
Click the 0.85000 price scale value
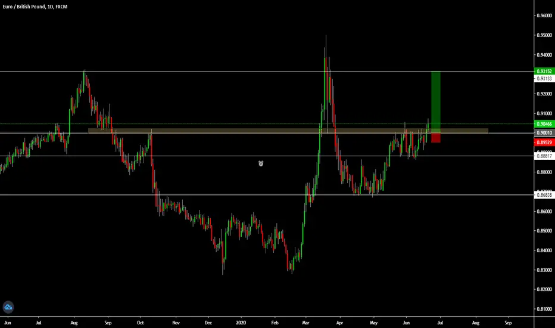544,230
